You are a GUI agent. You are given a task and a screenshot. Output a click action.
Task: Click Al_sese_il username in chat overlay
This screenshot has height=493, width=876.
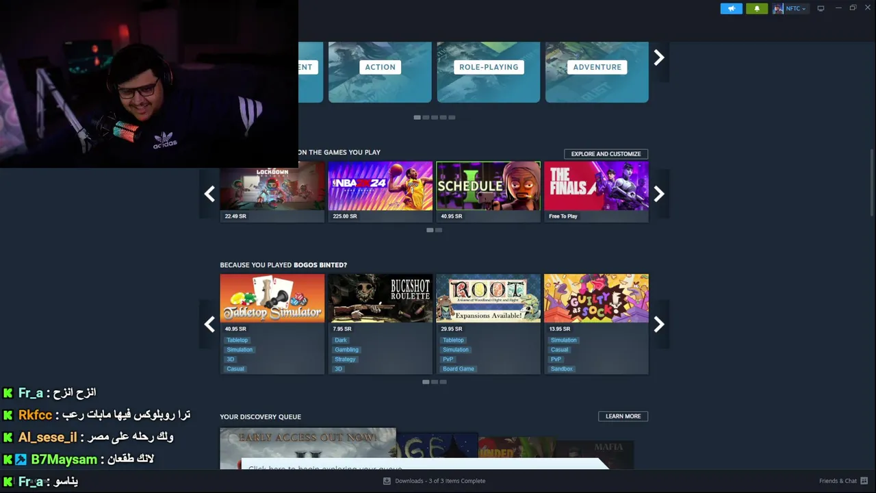[x=47, y=437]
